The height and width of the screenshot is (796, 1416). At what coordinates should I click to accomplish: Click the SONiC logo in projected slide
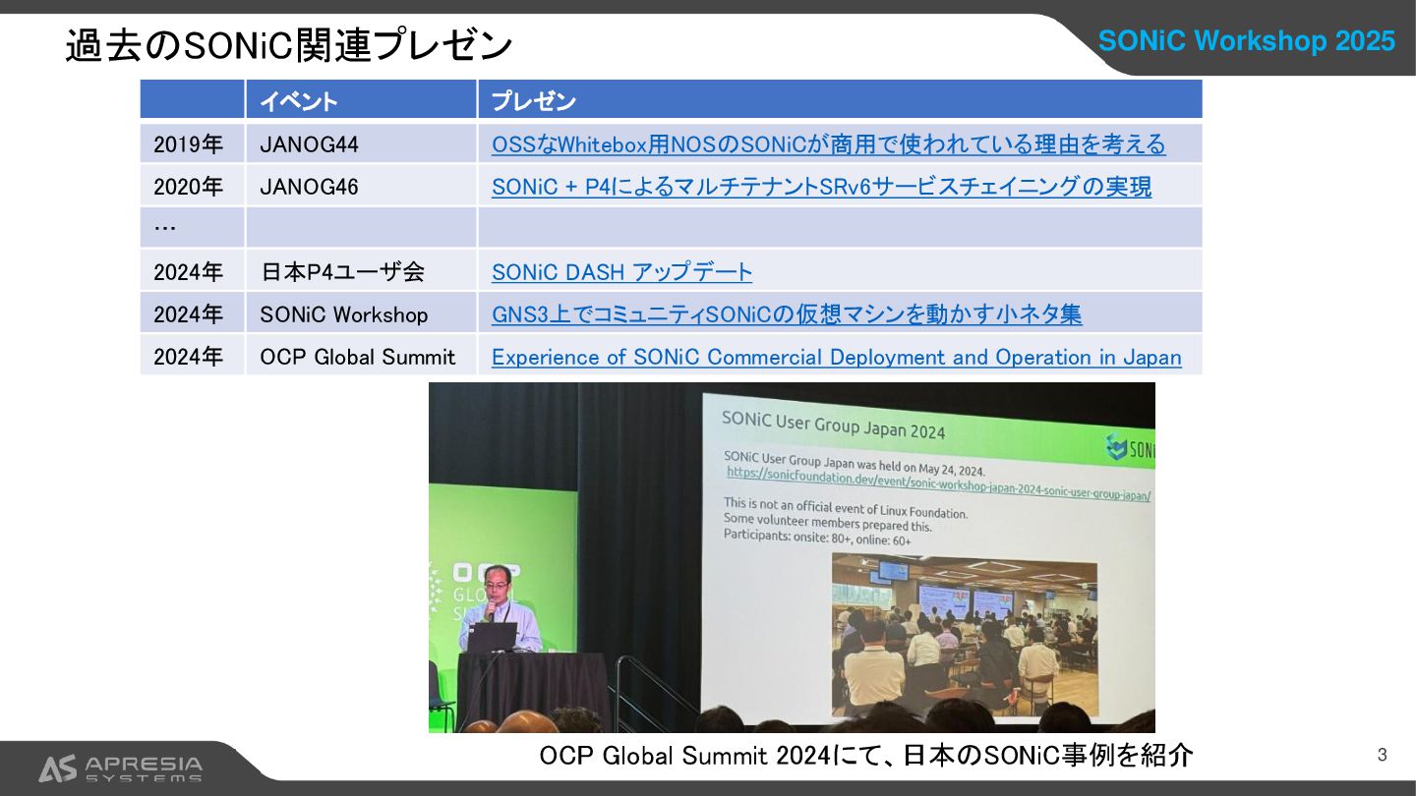(x=1131, y=447)
